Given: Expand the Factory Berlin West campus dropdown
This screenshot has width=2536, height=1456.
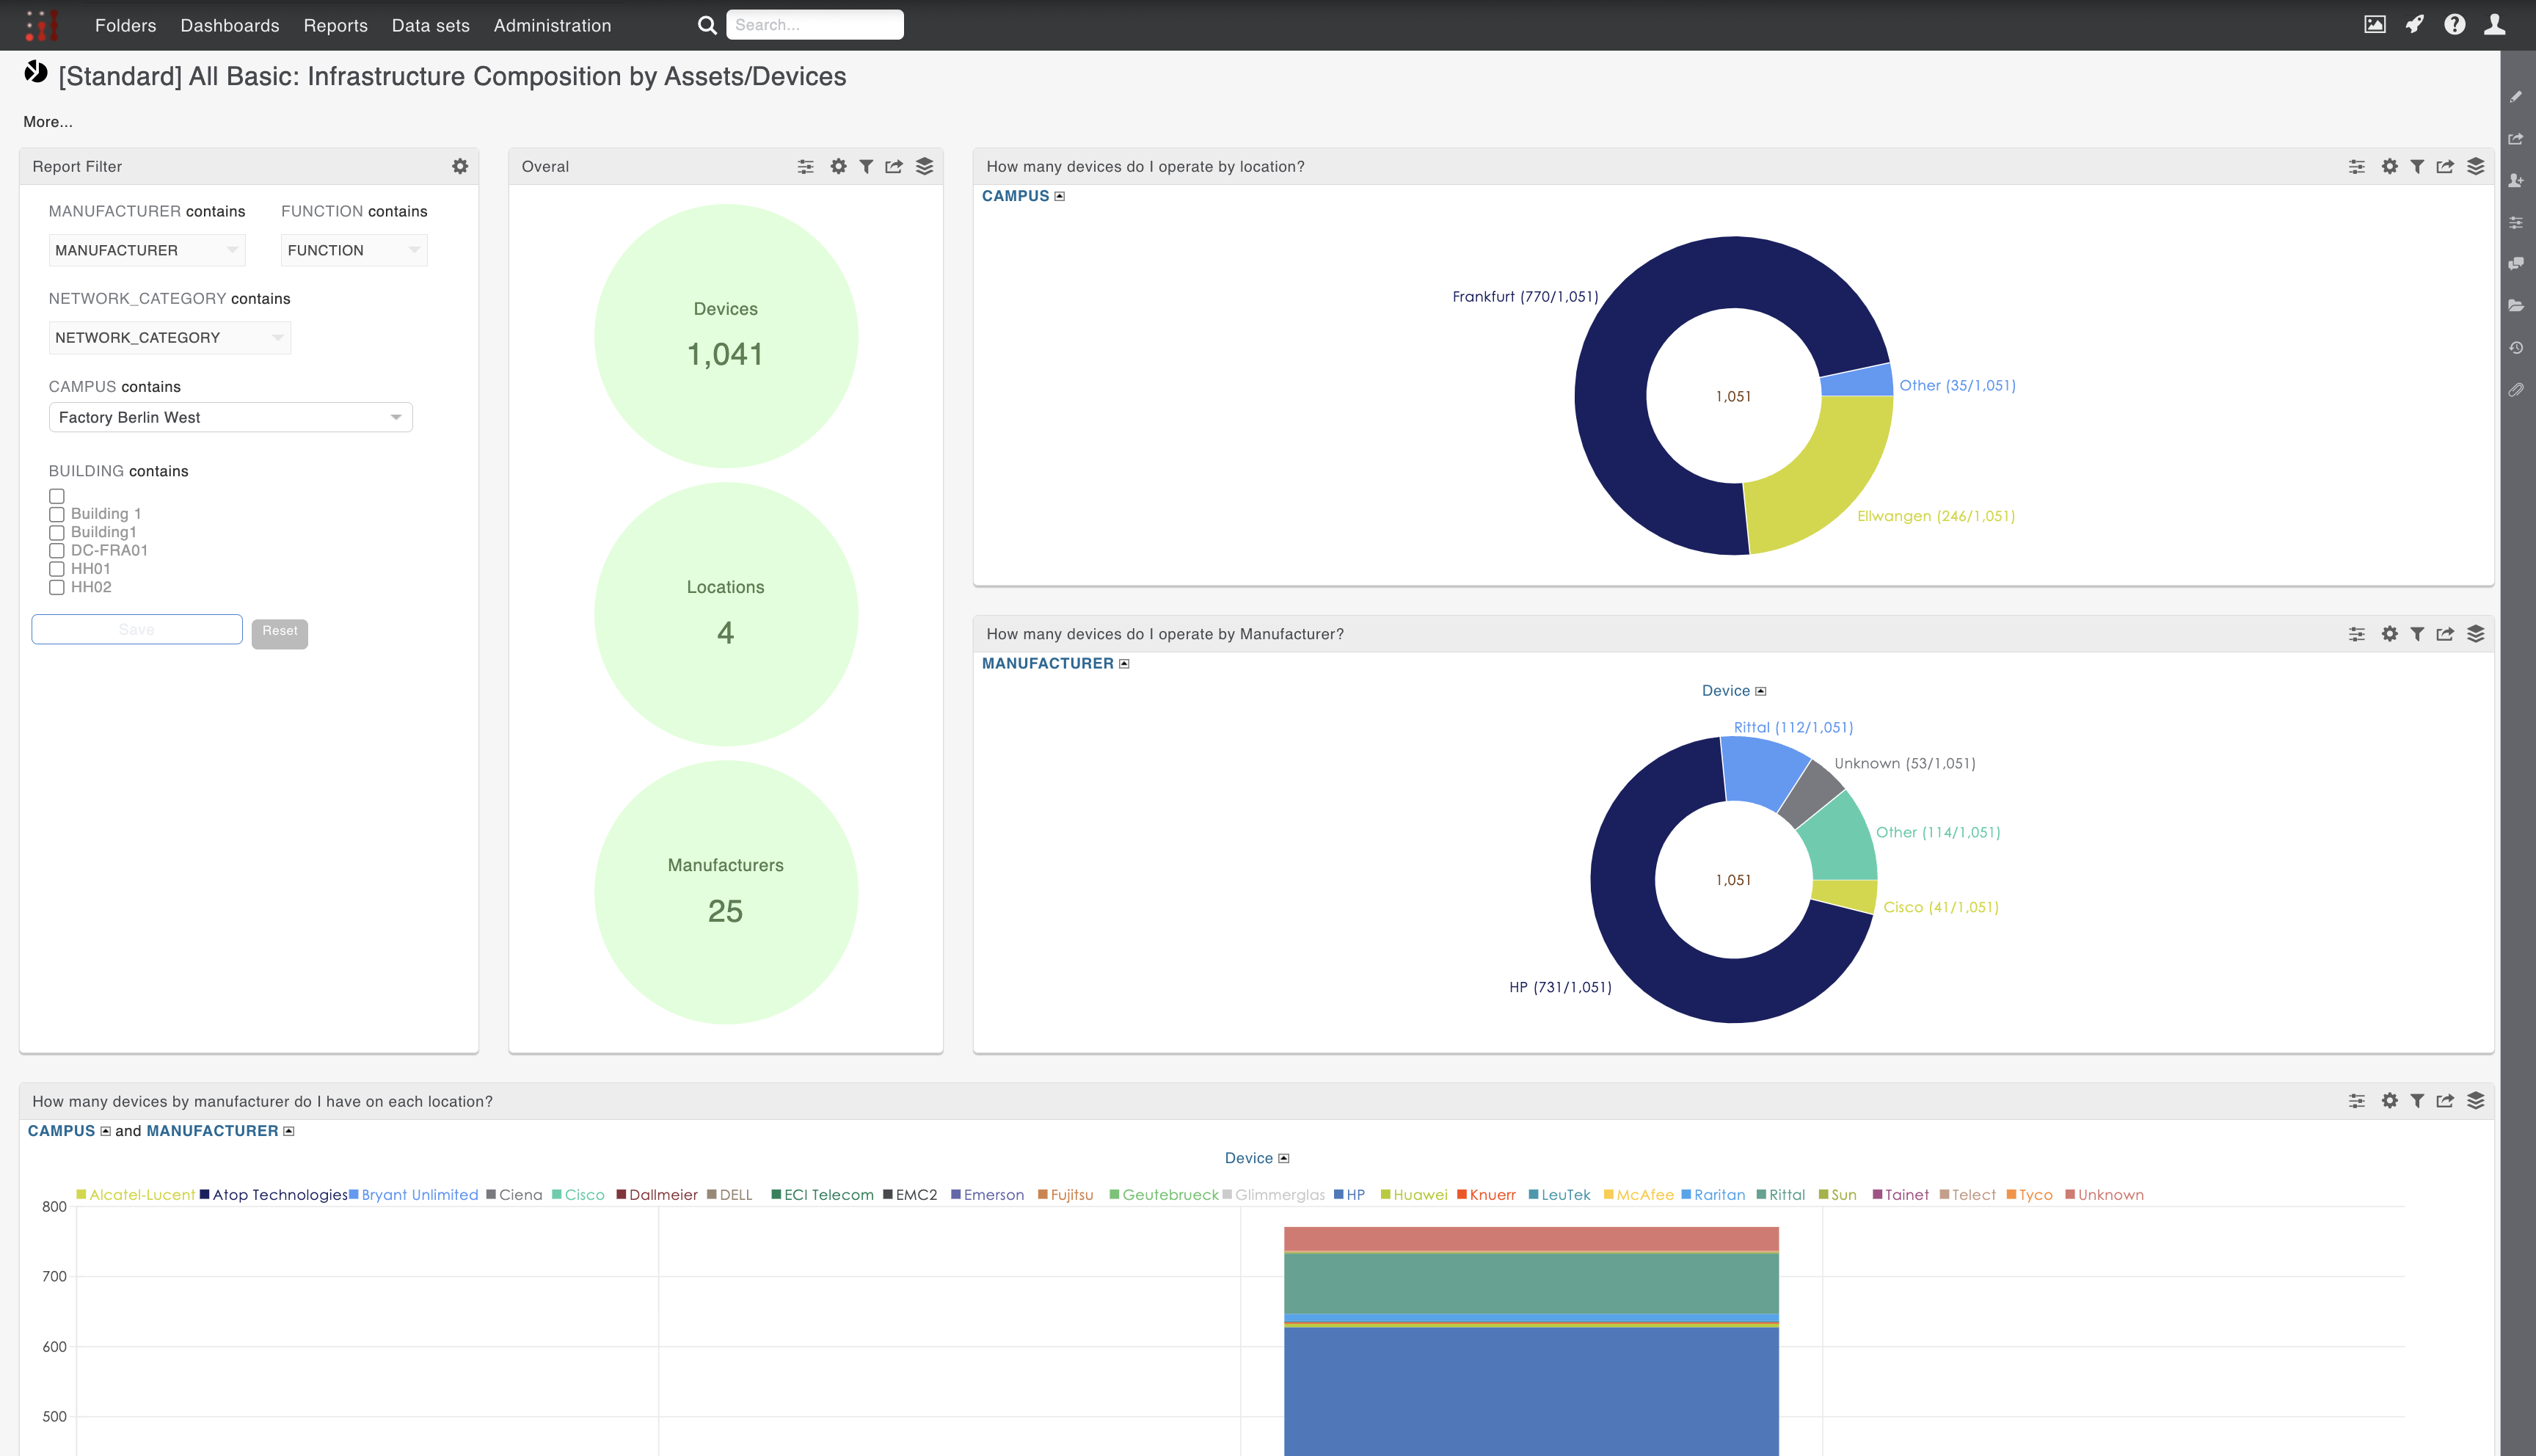Looking at the screenshot, I should click(x=230, y=417).
